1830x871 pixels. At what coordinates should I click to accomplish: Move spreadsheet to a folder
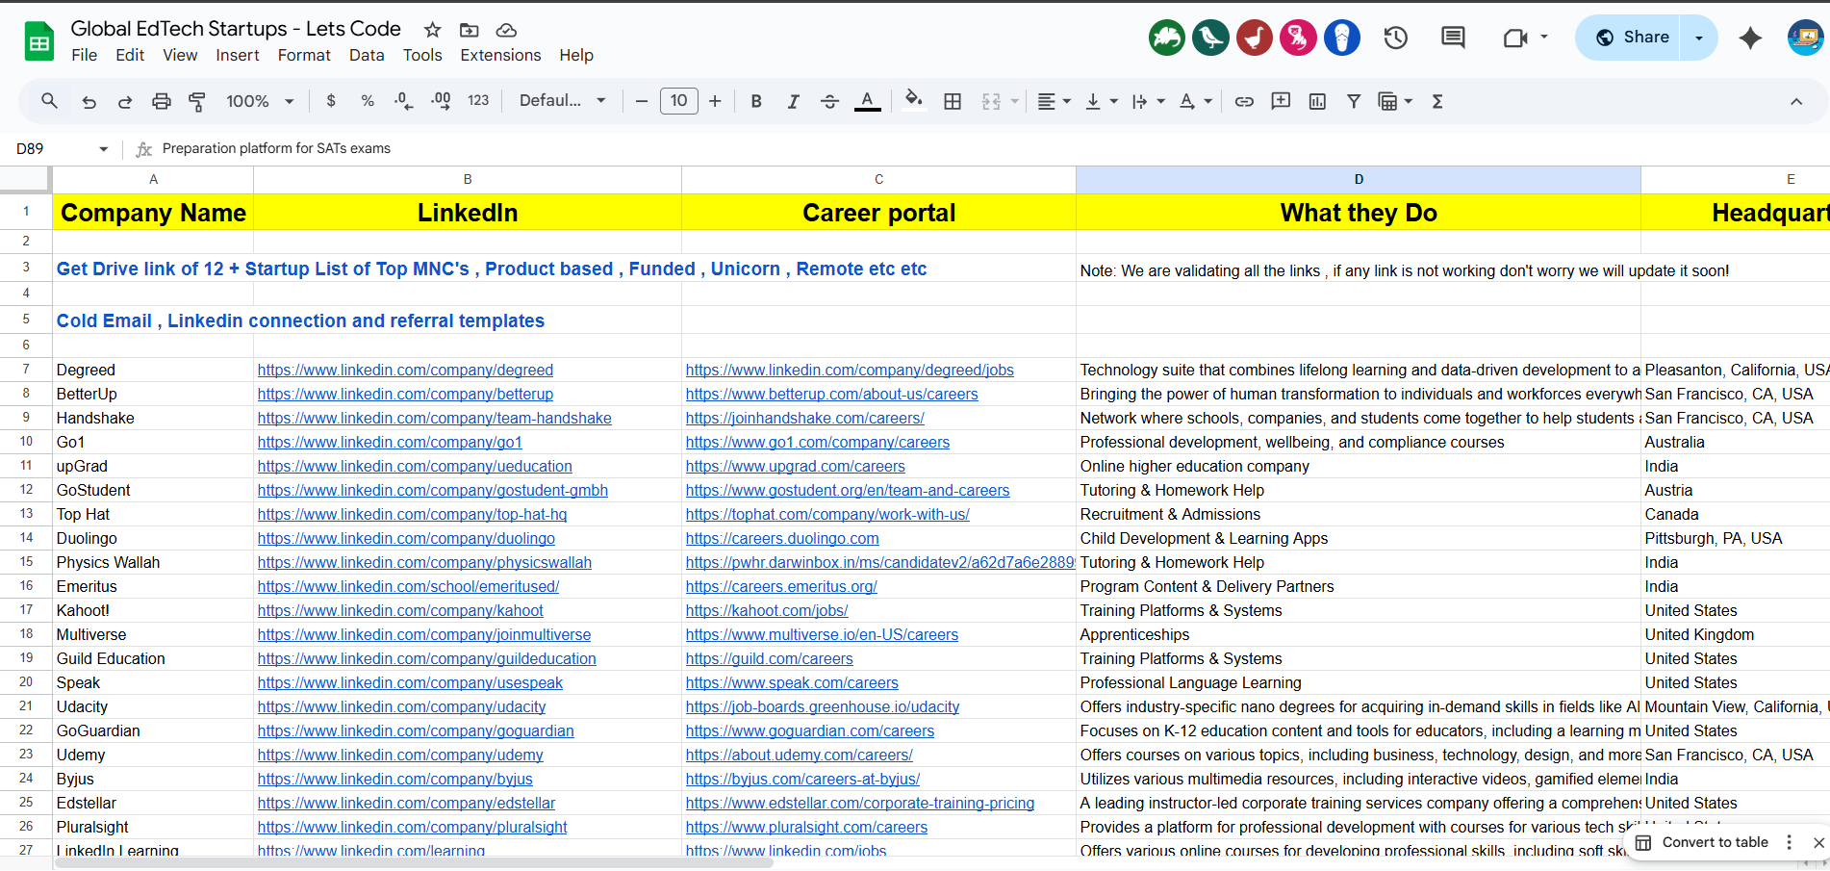(470, 30)
